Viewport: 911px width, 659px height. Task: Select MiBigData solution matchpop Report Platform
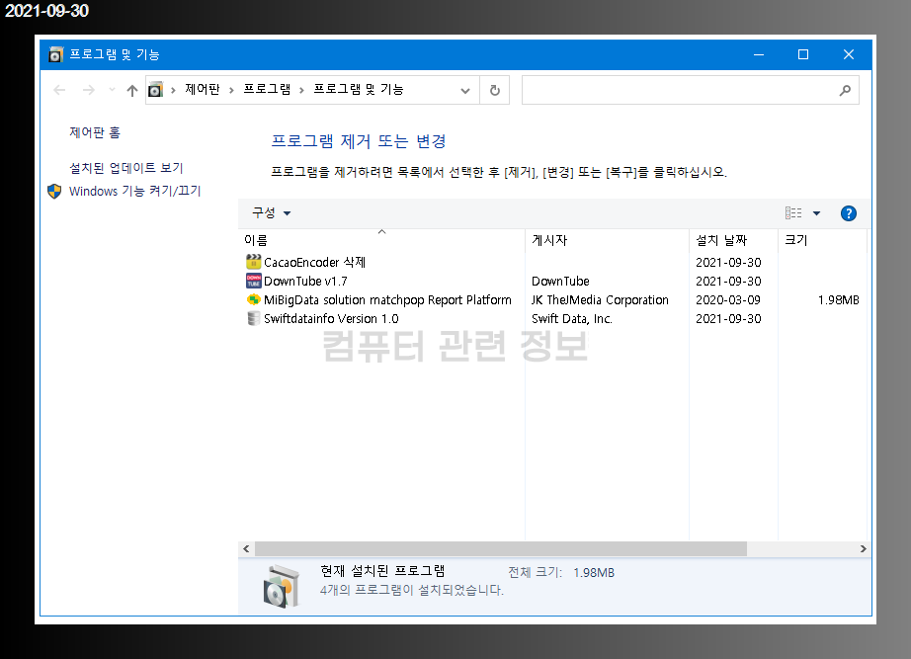point(387,300)
